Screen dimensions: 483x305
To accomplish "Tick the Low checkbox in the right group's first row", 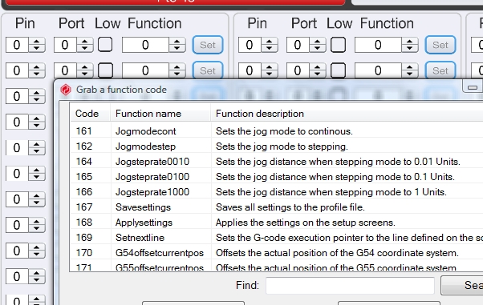I will (x=338, y=45).
